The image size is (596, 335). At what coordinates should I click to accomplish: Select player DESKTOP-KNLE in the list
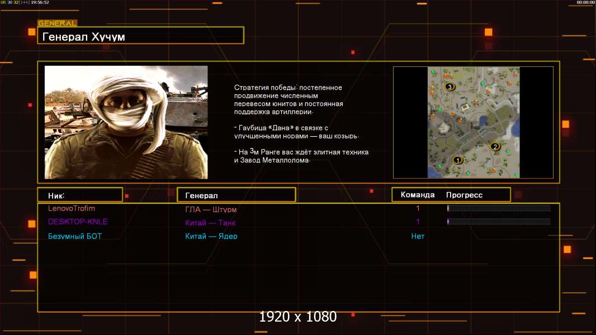[78, 222]
